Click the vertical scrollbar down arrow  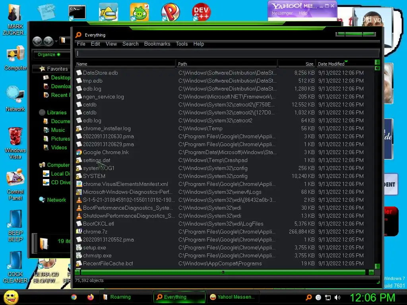tap(378, 266)
